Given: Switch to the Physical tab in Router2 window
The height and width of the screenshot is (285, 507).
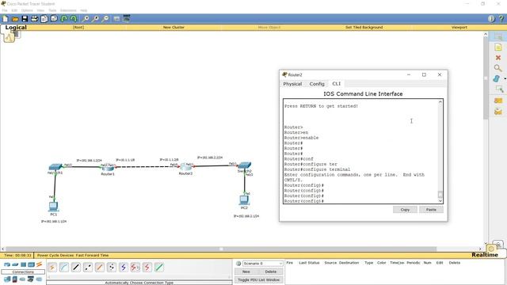Looking at the screenshot, I should click(292, 84).
